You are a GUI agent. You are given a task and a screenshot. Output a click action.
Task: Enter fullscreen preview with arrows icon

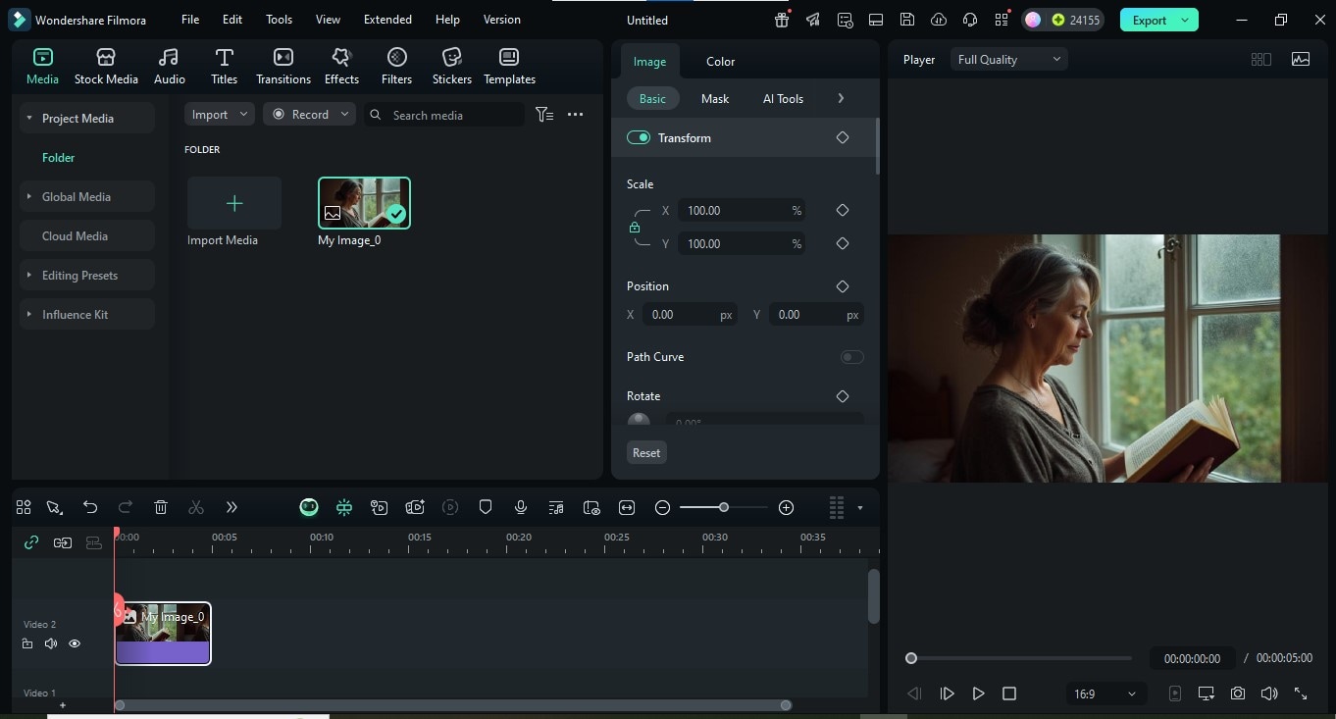(x=1301, y=693)
